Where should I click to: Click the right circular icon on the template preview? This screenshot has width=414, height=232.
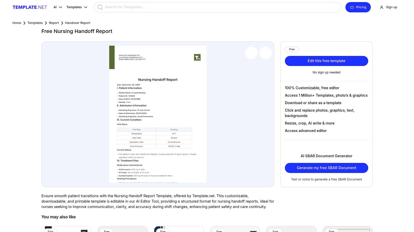click(x=265, y=53)
